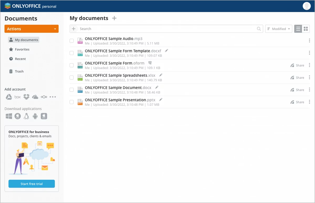
Task: Download the Android application
Action: tap(35, 116)
